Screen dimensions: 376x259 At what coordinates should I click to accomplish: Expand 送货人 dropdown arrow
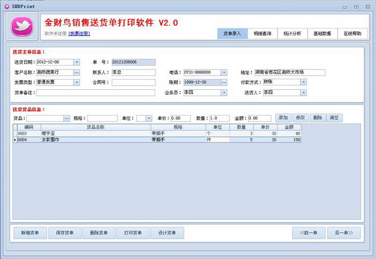[x=303, y=92]
